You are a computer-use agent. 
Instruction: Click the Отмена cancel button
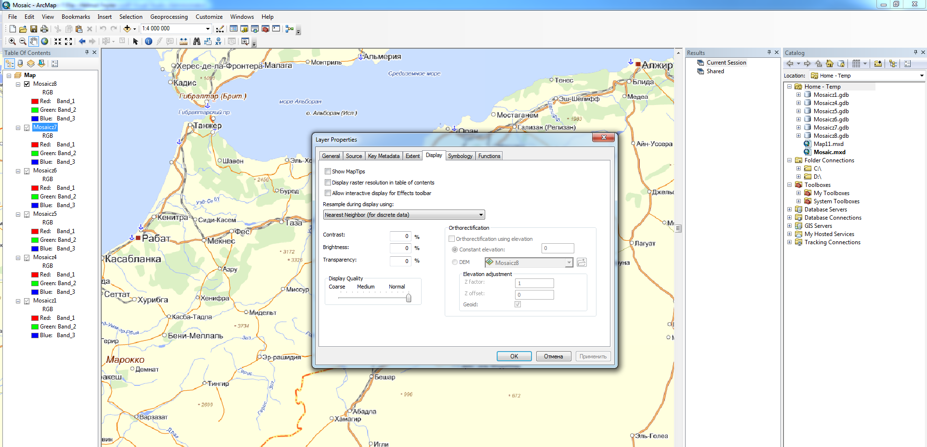click(553, 356)
